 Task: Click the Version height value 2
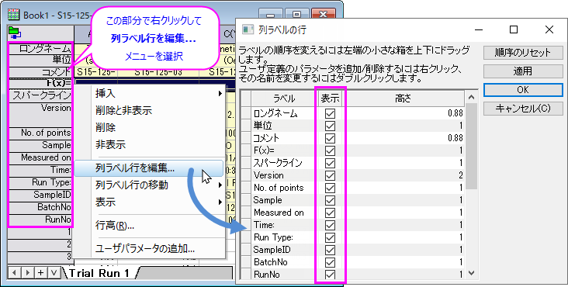(460, 175)
